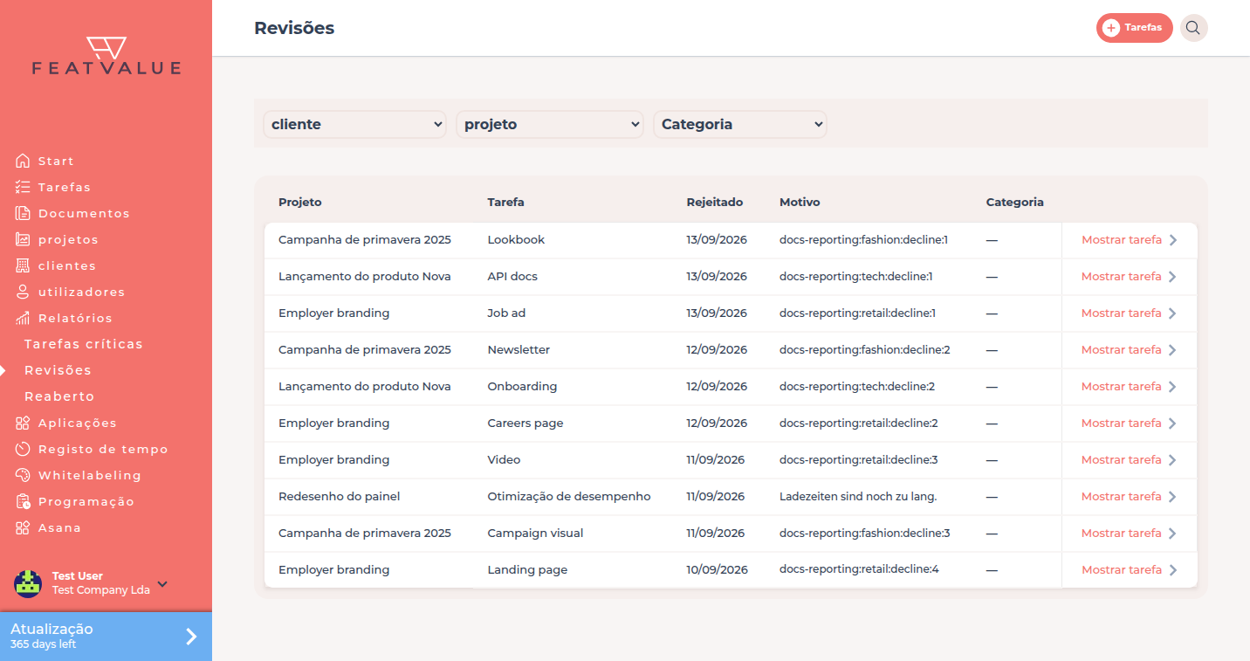Click the 'Careers page' task cell
Image resolution: width=1250 pixels, height=661 pixels.
coord(525,423)
